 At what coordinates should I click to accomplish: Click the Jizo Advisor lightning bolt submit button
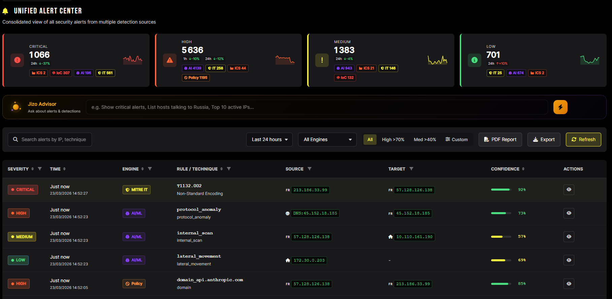(x=560, y=107)
